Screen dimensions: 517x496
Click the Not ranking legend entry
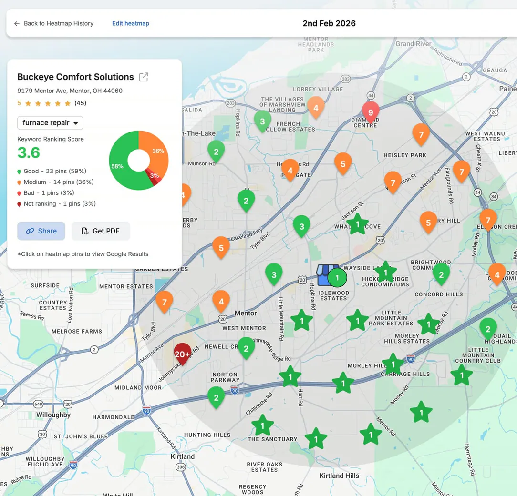56,204
